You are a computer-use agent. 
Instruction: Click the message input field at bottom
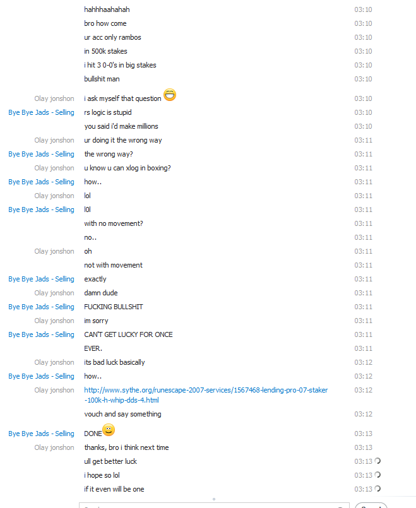coord(214,505)
